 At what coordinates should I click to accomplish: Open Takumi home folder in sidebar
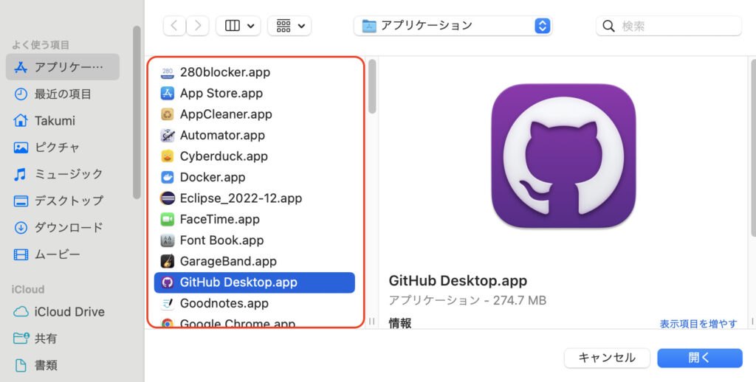[x=63, y=120]
